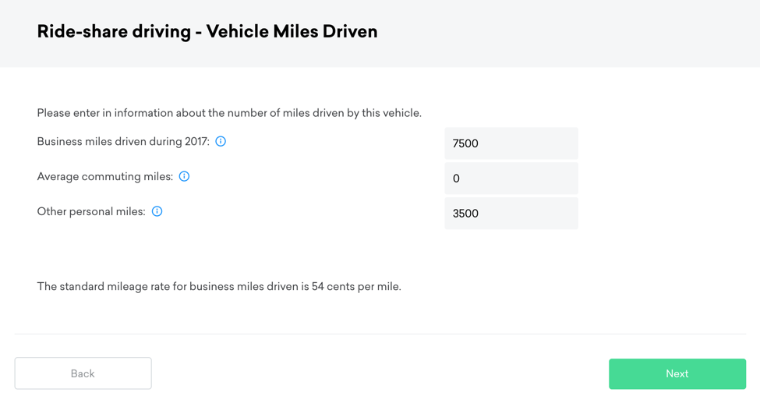The height and width of the screenshot is (396, 760).
Task: Click the 'Ride-share driving - Vehicle Miles Driven' heading
Action: tap(207, 32)
